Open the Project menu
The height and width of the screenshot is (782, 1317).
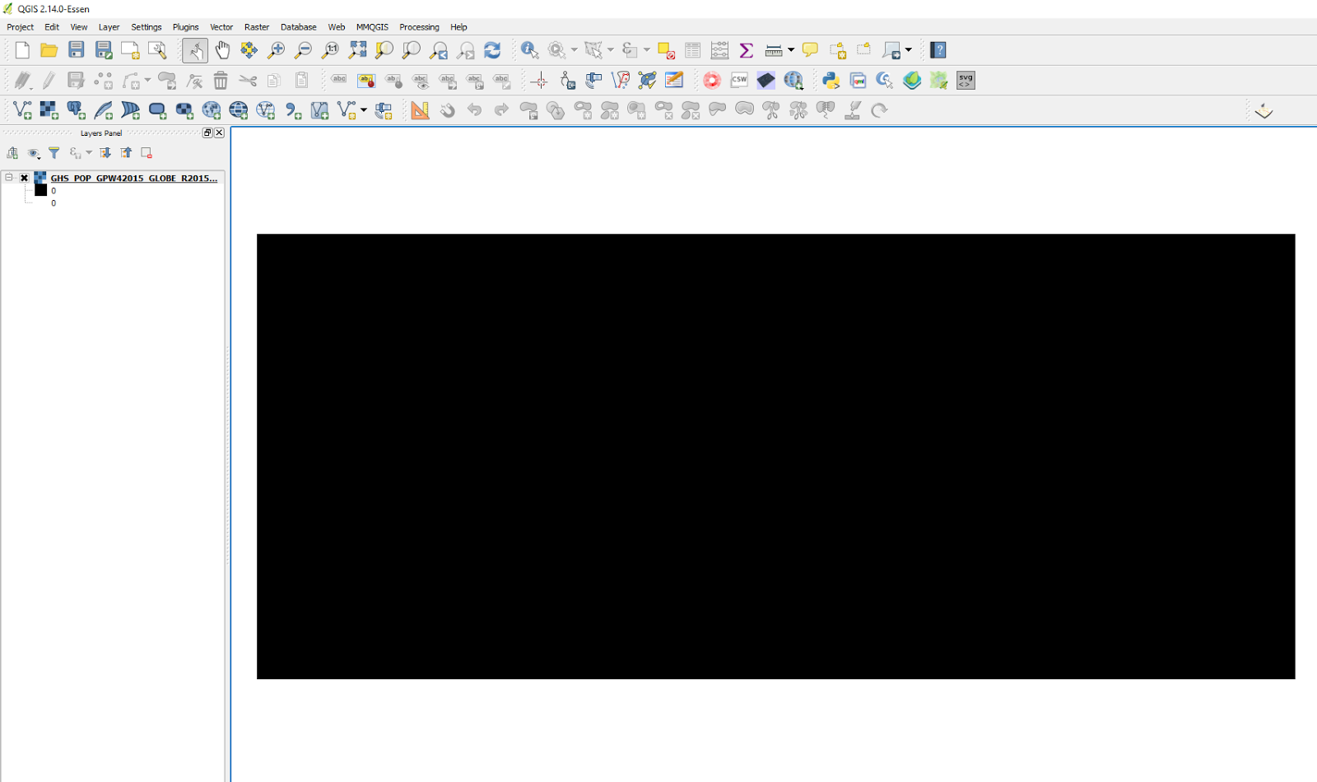click(21, 27)
